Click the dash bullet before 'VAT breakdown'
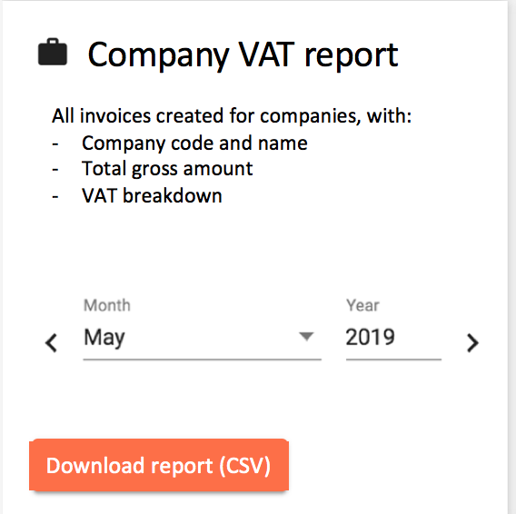Viewport: 516px width, 514px height. [x=55, y=197]
